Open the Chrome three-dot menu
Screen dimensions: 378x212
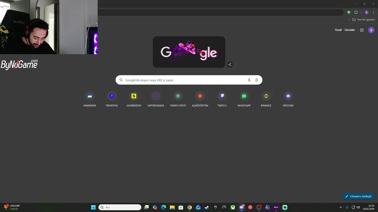click(x=374, y=12)
